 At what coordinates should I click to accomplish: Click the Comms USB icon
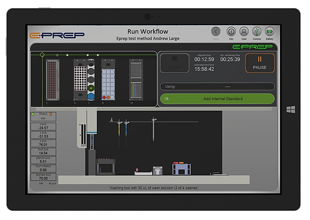256,31
